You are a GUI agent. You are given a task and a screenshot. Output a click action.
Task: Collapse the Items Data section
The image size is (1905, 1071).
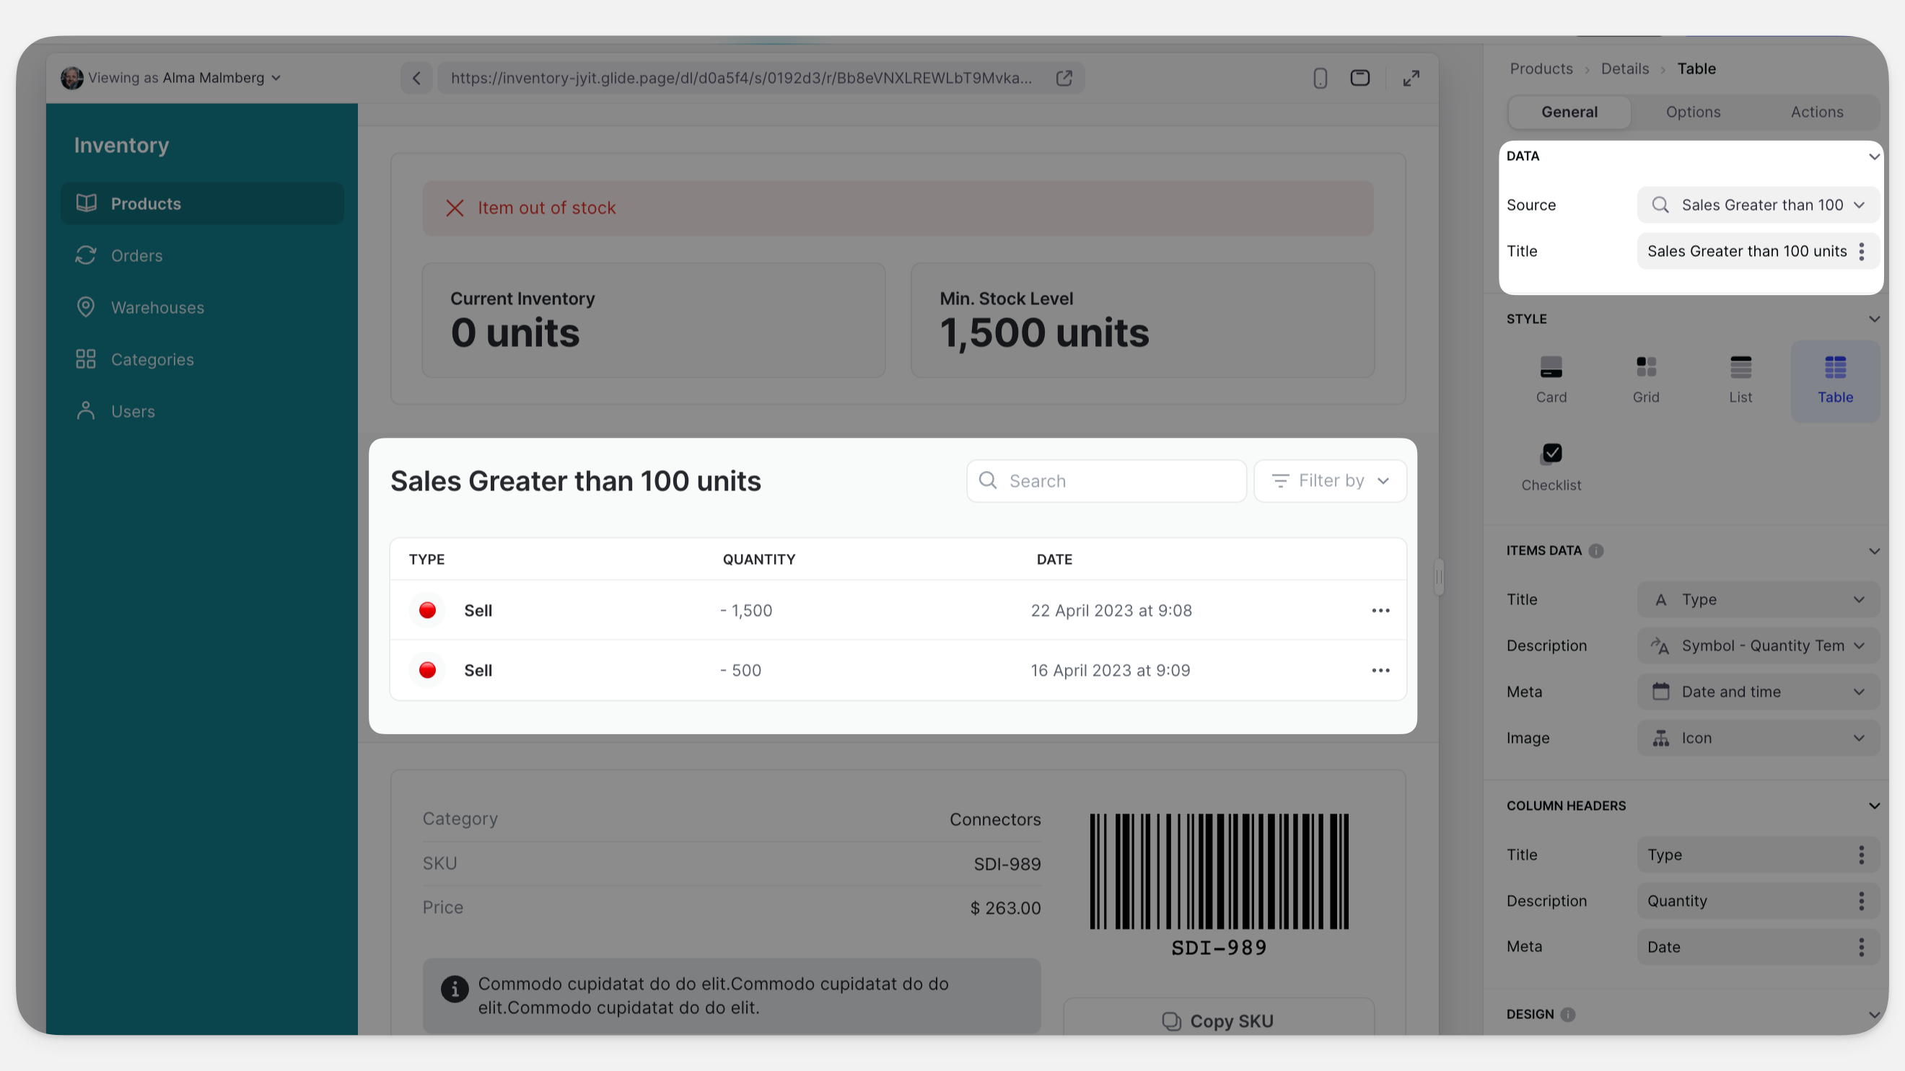click(1873, 551)
